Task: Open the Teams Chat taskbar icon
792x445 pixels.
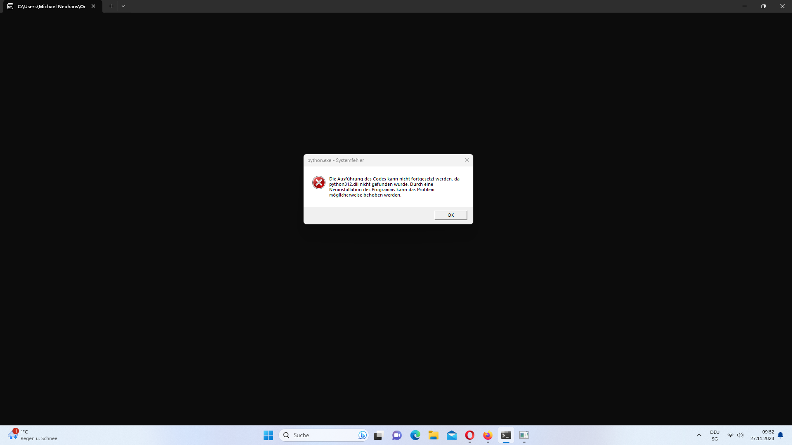Action: click(x=397, y=435)
